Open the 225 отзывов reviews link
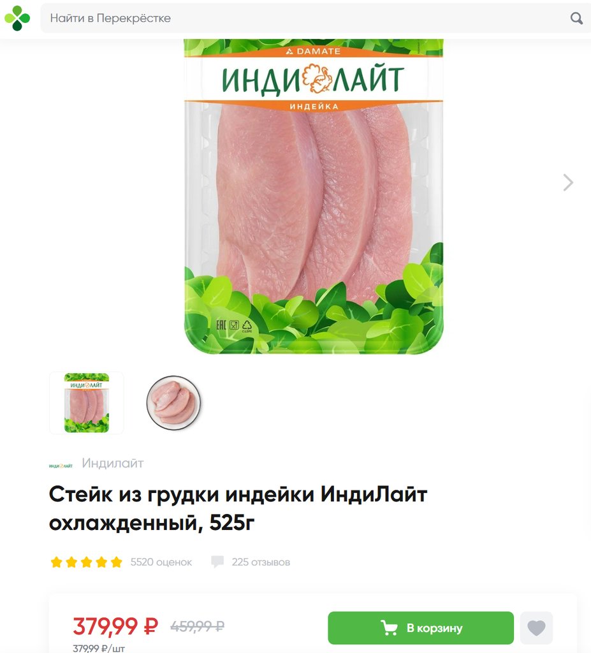This screenshot has height=653, width=591. (x=261, y=562)
